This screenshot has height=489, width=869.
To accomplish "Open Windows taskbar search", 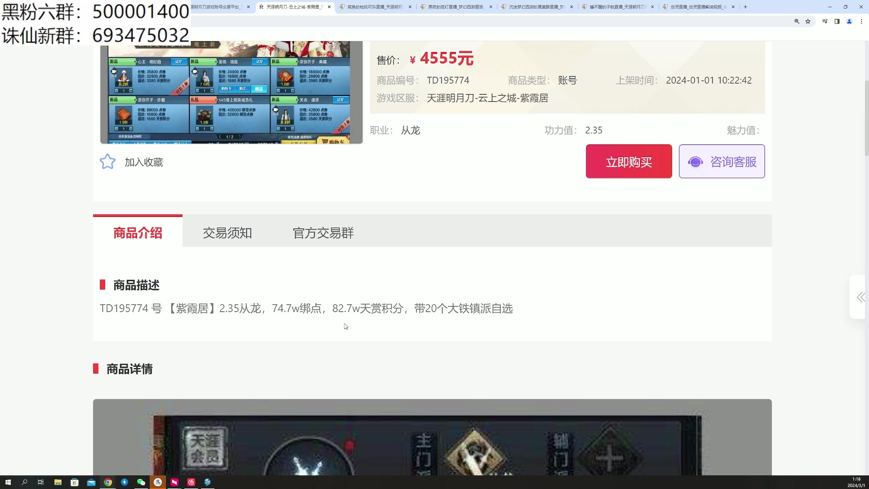I will coord(24,482).
